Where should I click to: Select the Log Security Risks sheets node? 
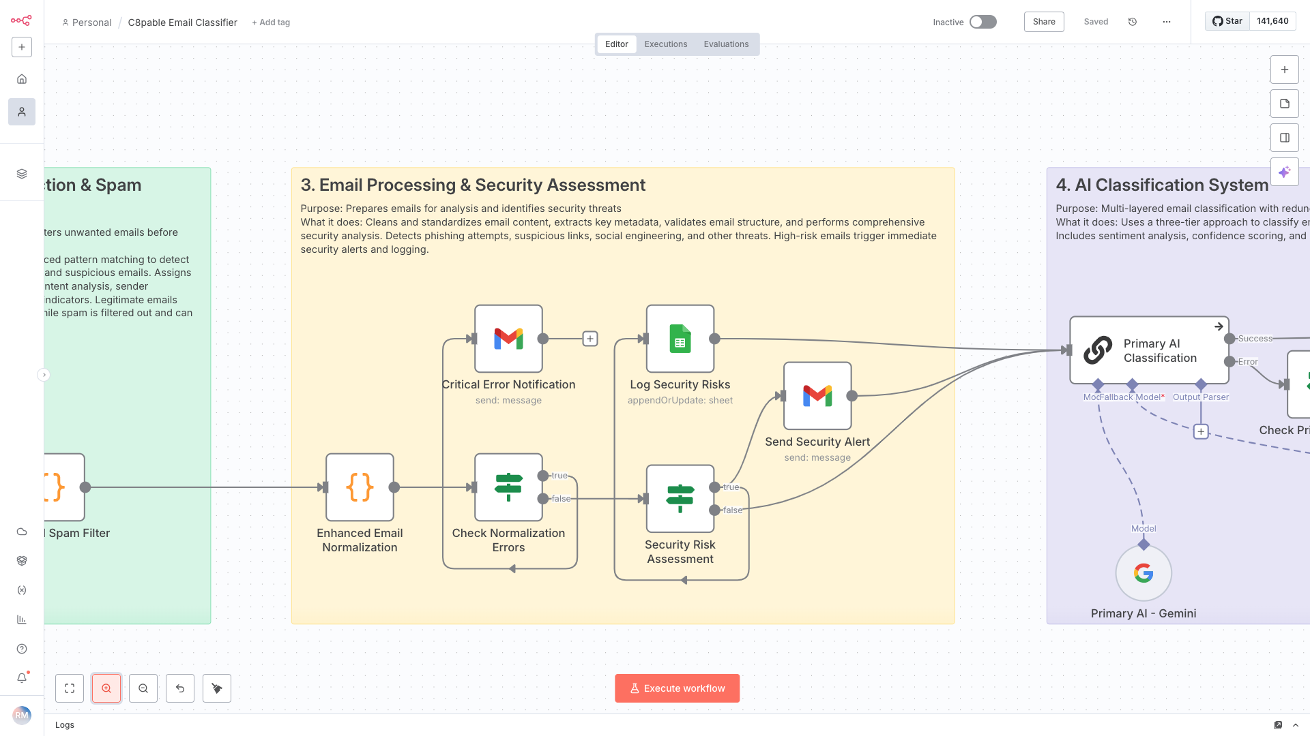[x=680, y=339]
